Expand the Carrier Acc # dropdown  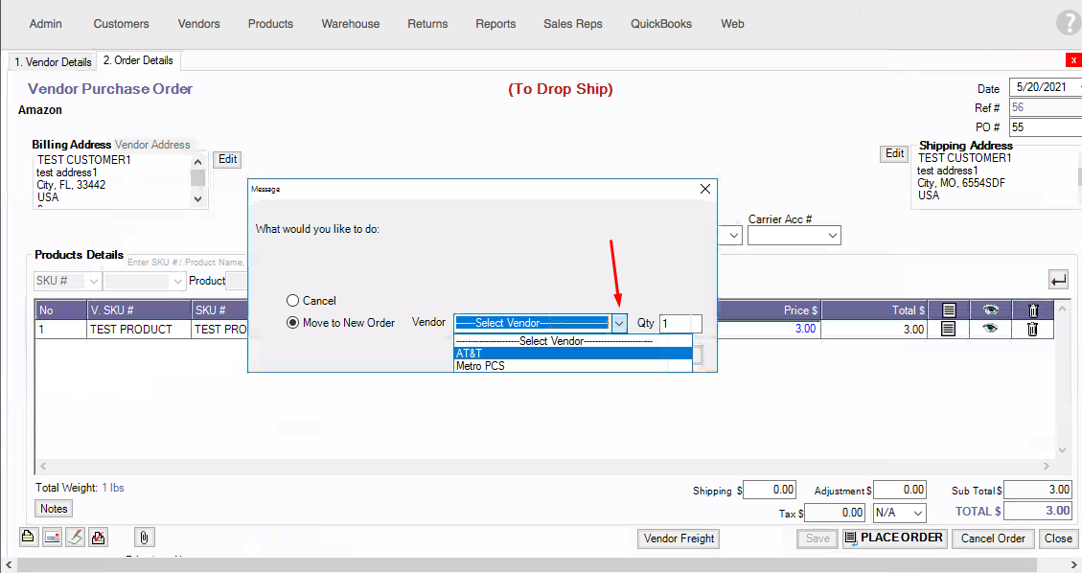tap(833, 236)
